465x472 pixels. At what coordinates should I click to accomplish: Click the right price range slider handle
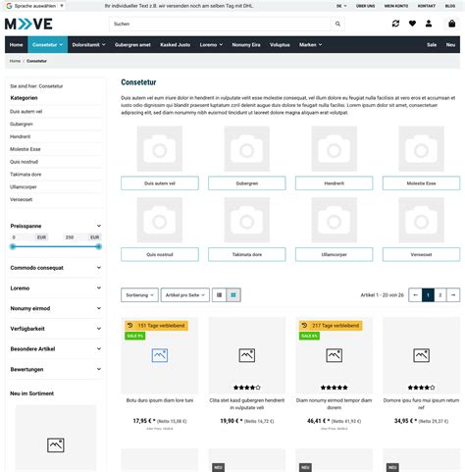pyautogui.click(x=98, y=246)
